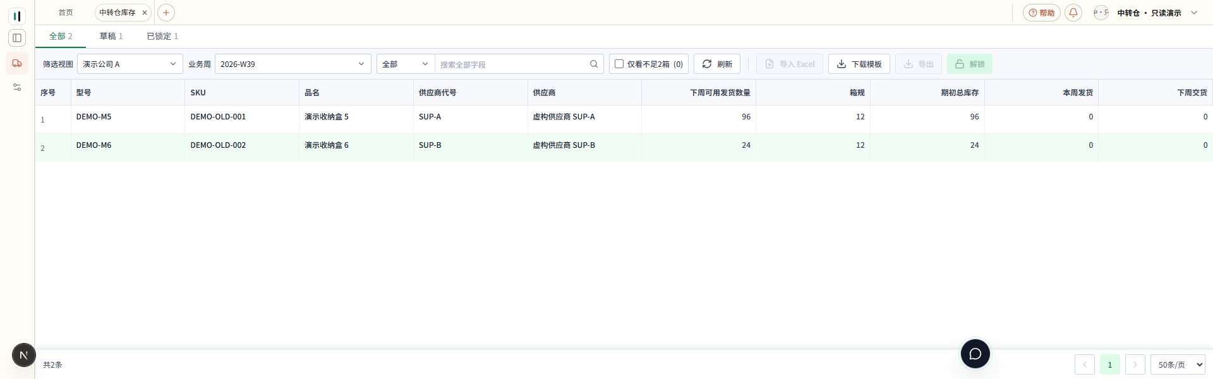Image resolution: width=1213 pixels, height=379 pixels.
Task: Click the 箱规 column header
Action: coord(813,92)
